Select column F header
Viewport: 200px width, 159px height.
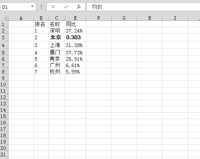(x=99, y=18)
